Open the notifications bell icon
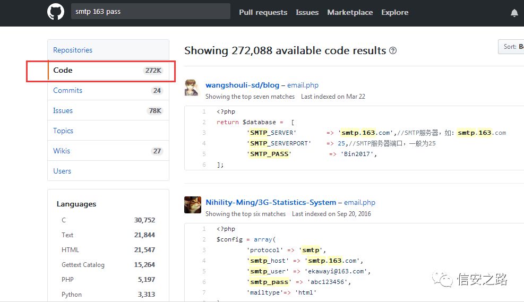The image size is (524, 302). click(x=514, y=13)
